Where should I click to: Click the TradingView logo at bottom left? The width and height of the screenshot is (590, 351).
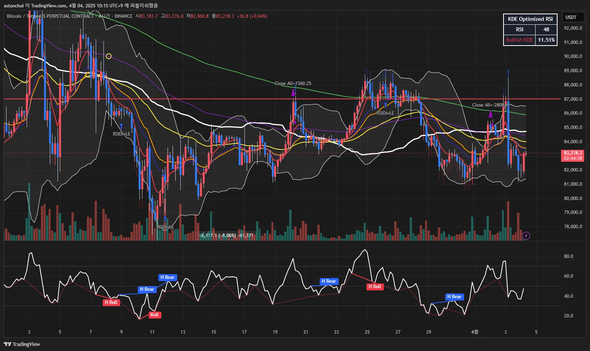[22, 344]
